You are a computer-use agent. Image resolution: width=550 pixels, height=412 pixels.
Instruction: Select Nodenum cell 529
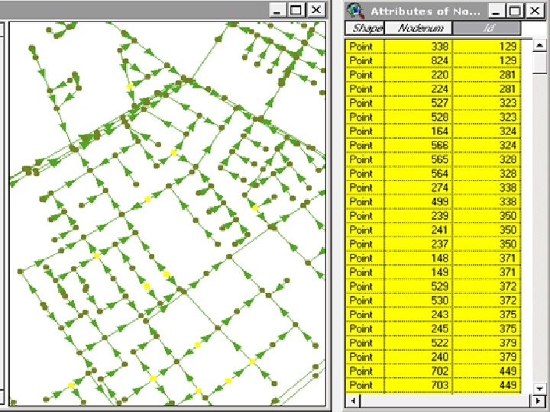click(419, 286)
